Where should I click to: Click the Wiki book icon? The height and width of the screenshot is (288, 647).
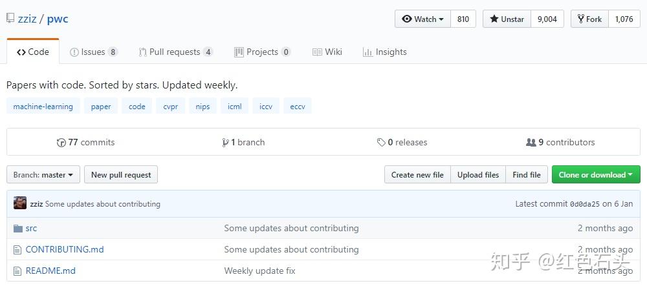tap(317, 52)
